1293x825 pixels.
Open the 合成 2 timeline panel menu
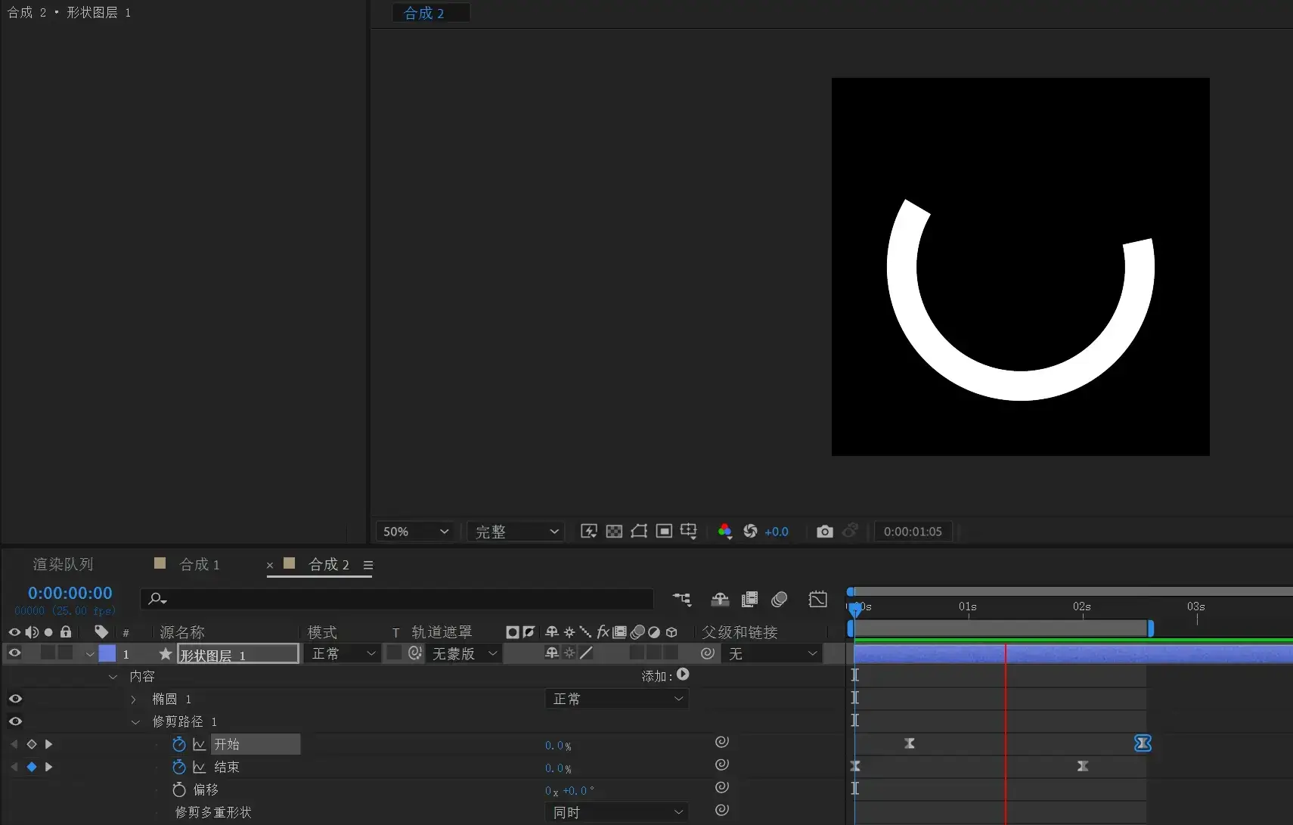tap(368, 565)
